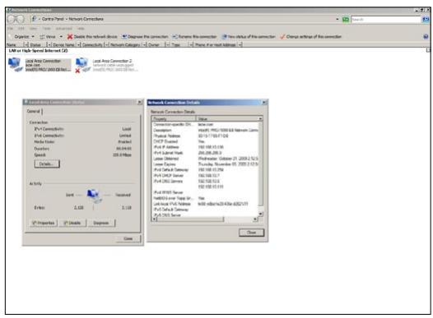Screen dimensions: 433x318
Task: Select the Lease Obtained row
Action: point(205,159)
